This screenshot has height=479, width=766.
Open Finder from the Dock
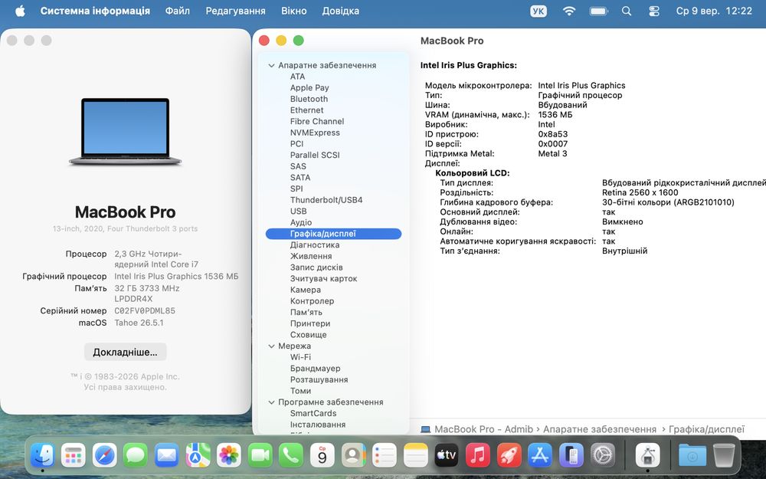click(42, 455)
